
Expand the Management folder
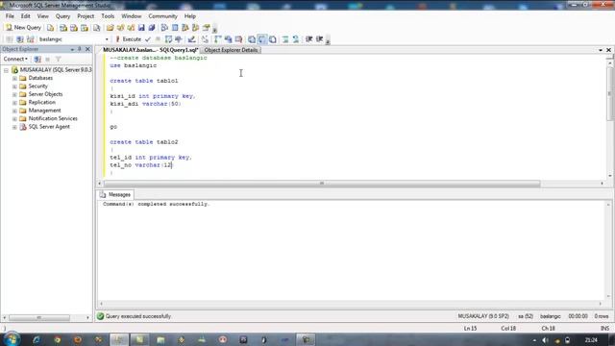point(14,111)
